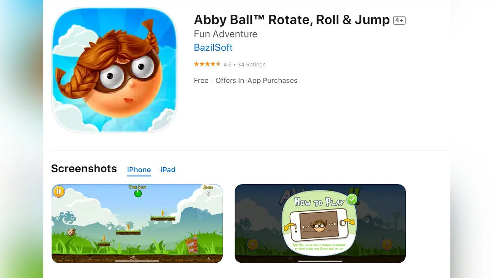The width and height of the screenshot is (494, 278).
Task: Click the Offers In-App Purchases text
Action: pyautogui.click(x=256, y=81)
